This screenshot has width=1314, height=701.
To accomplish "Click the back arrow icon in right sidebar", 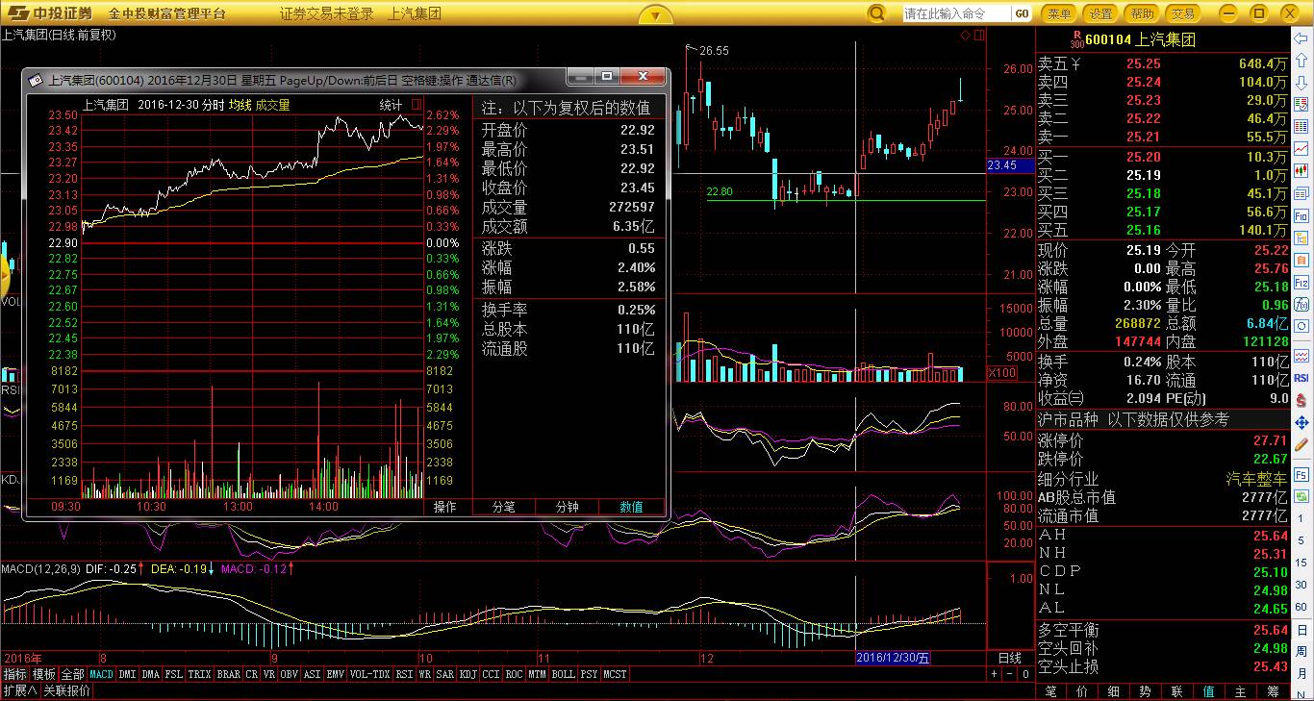I will click(1301, 36).
